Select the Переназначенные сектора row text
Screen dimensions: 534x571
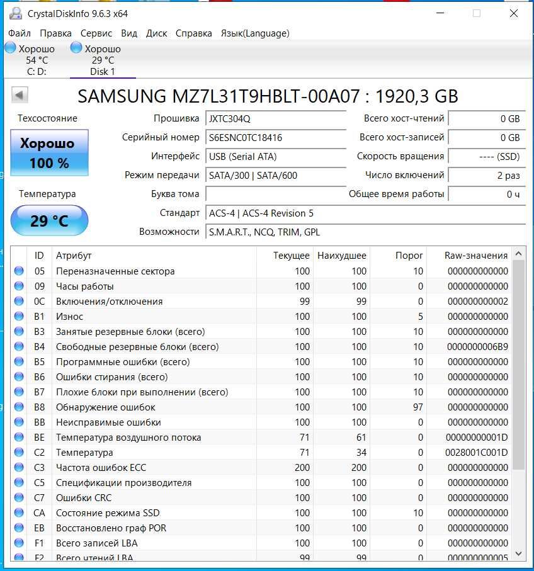(x=115, y=271)
